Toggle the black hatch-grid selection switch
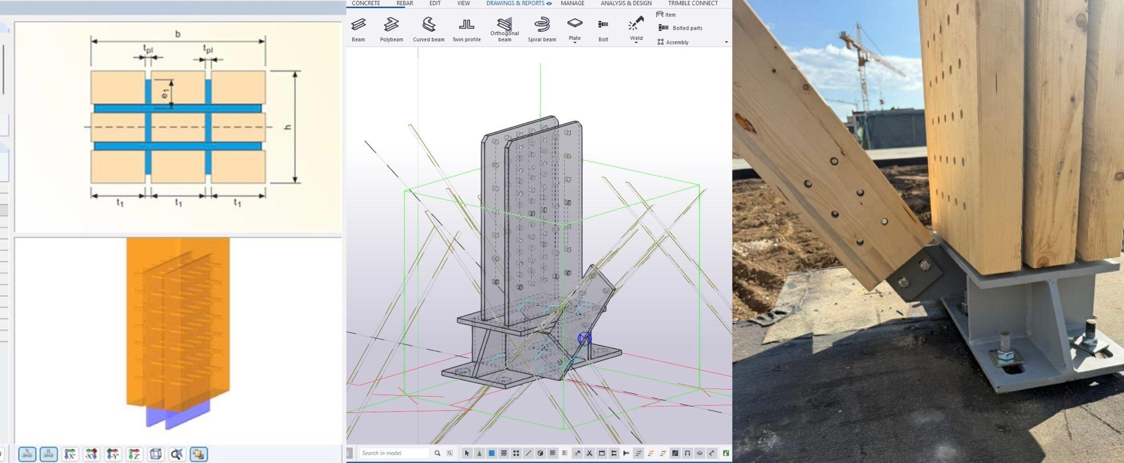This screenshot has height=463, width=1124. (x=553, y=453)
